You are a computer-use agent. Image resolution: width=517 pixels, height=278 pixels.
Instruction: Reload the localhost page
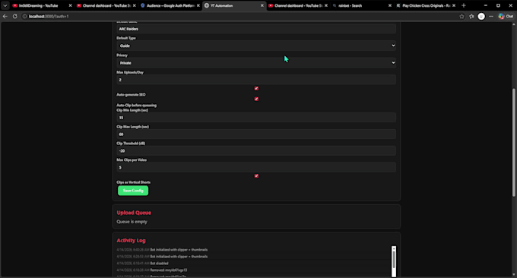click(x=15, y=16)
